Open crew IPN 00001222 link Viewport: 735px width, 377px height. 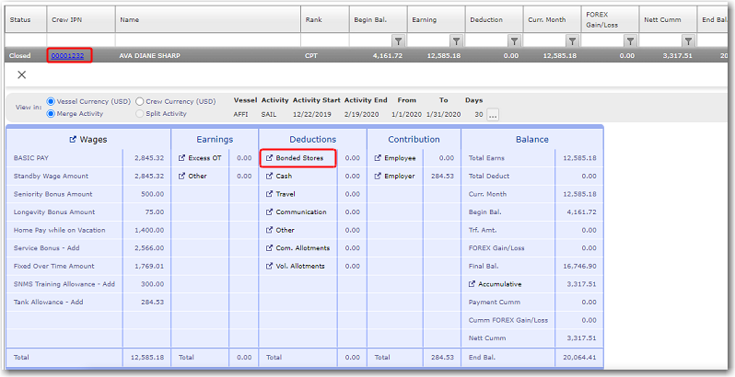68,56
